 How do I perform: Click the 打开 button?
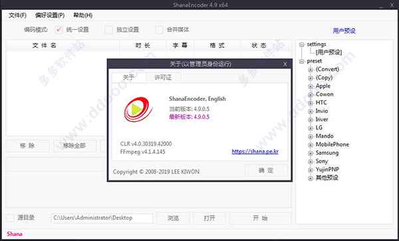tap(209, 218)
